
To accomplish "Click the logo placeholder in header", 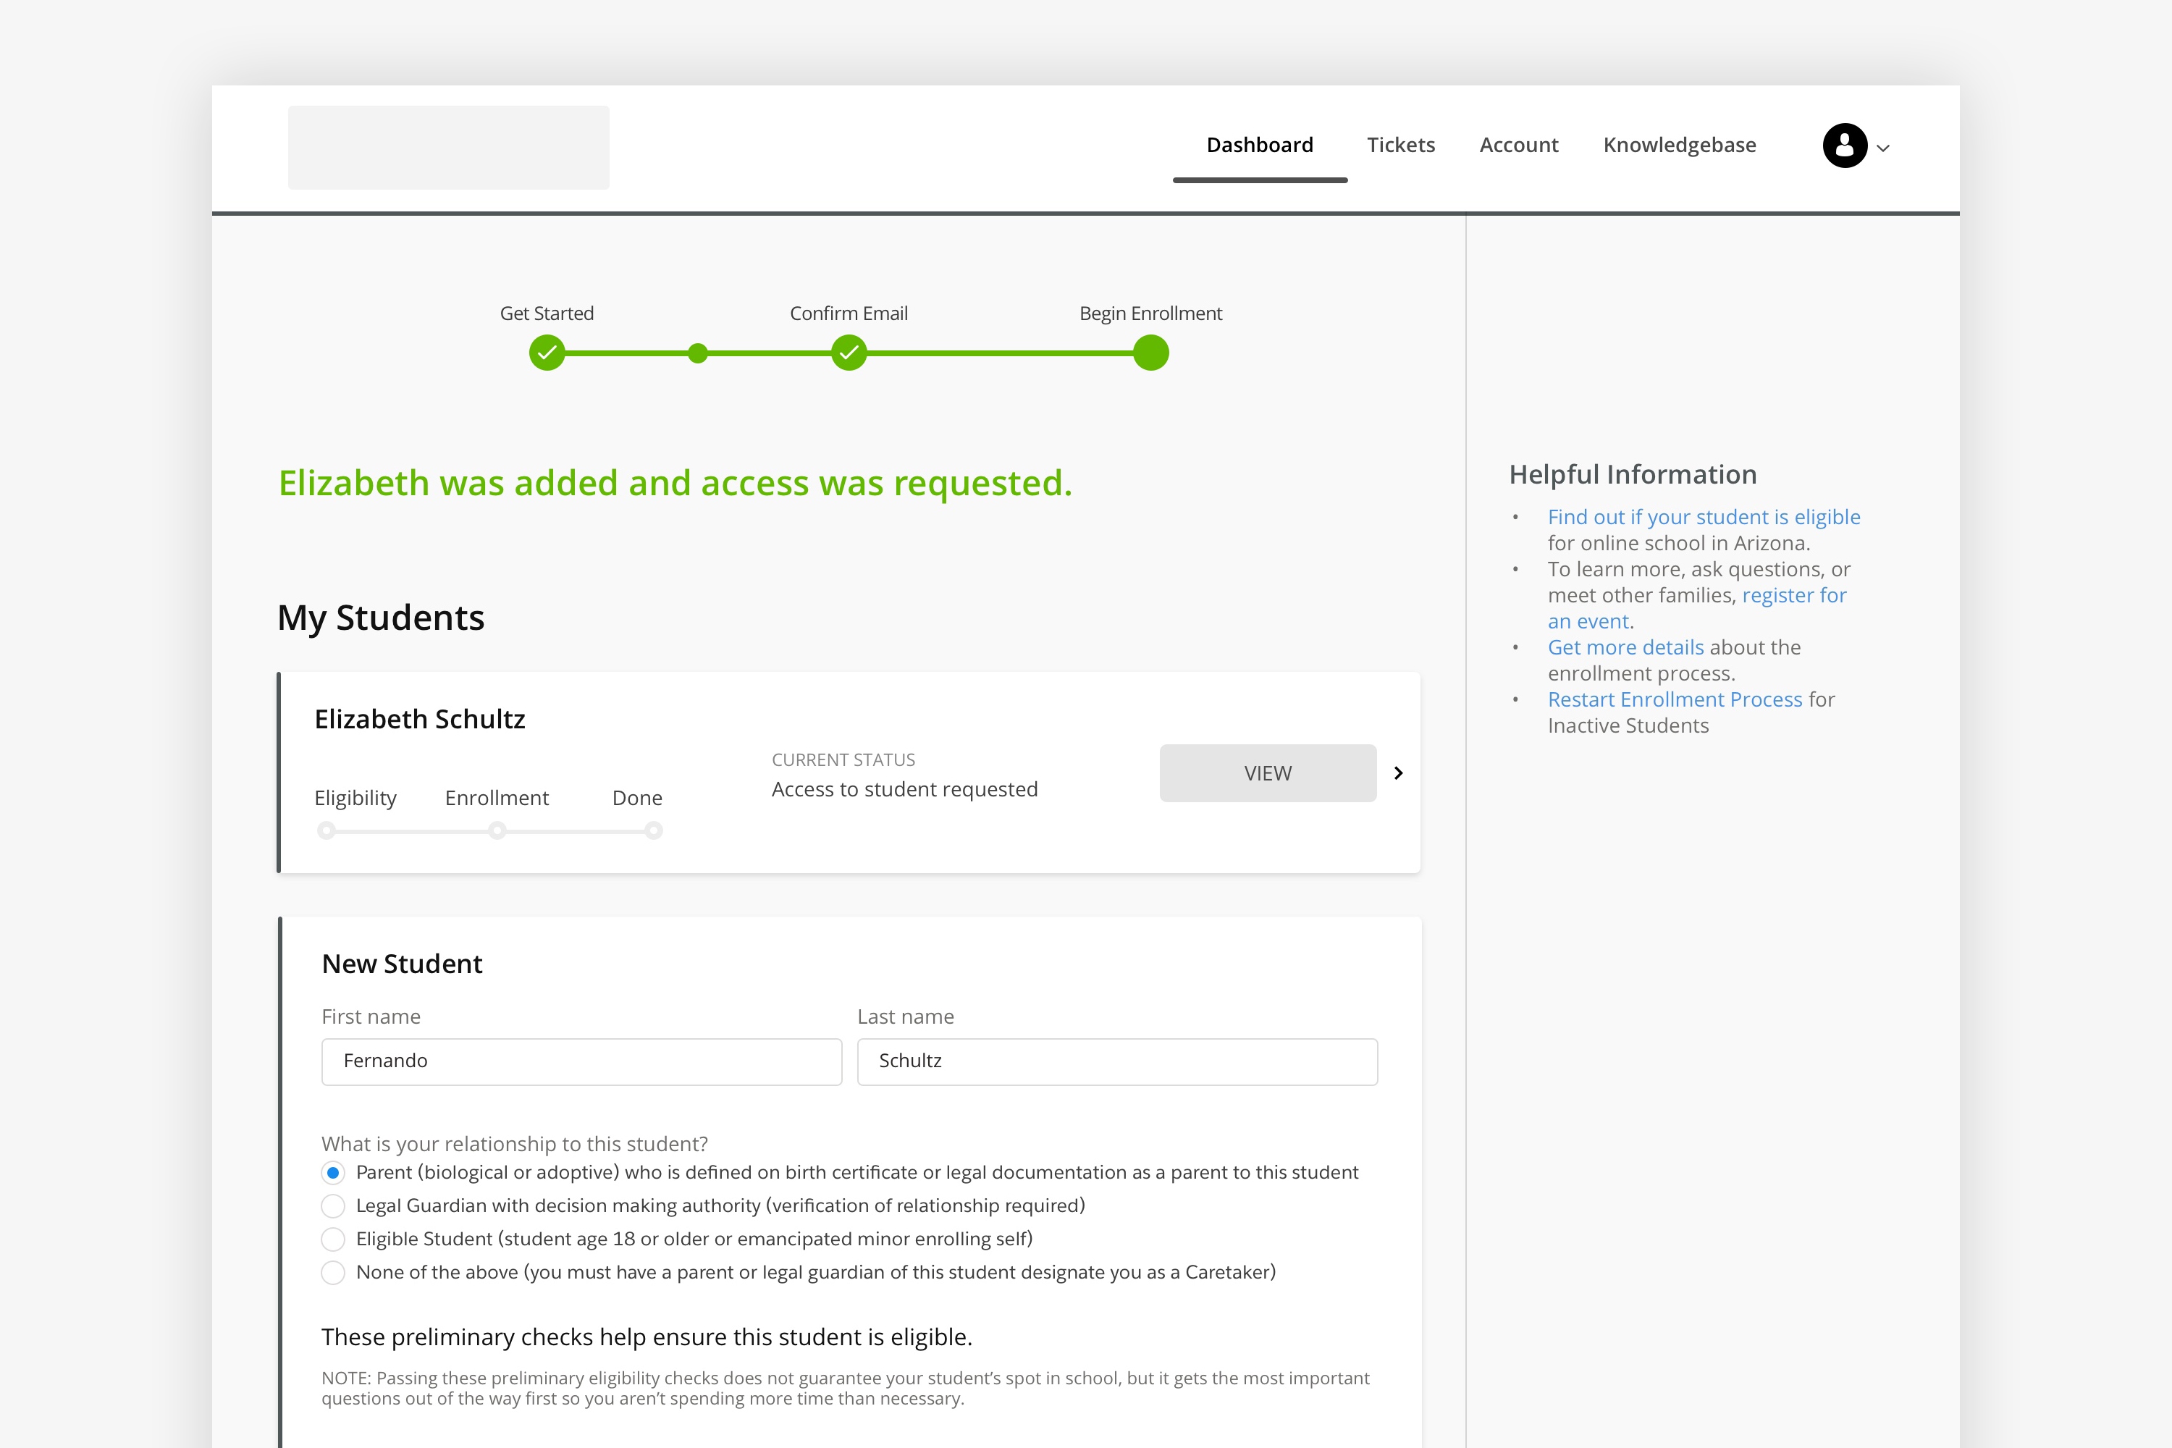I will (x=449, y=148).
